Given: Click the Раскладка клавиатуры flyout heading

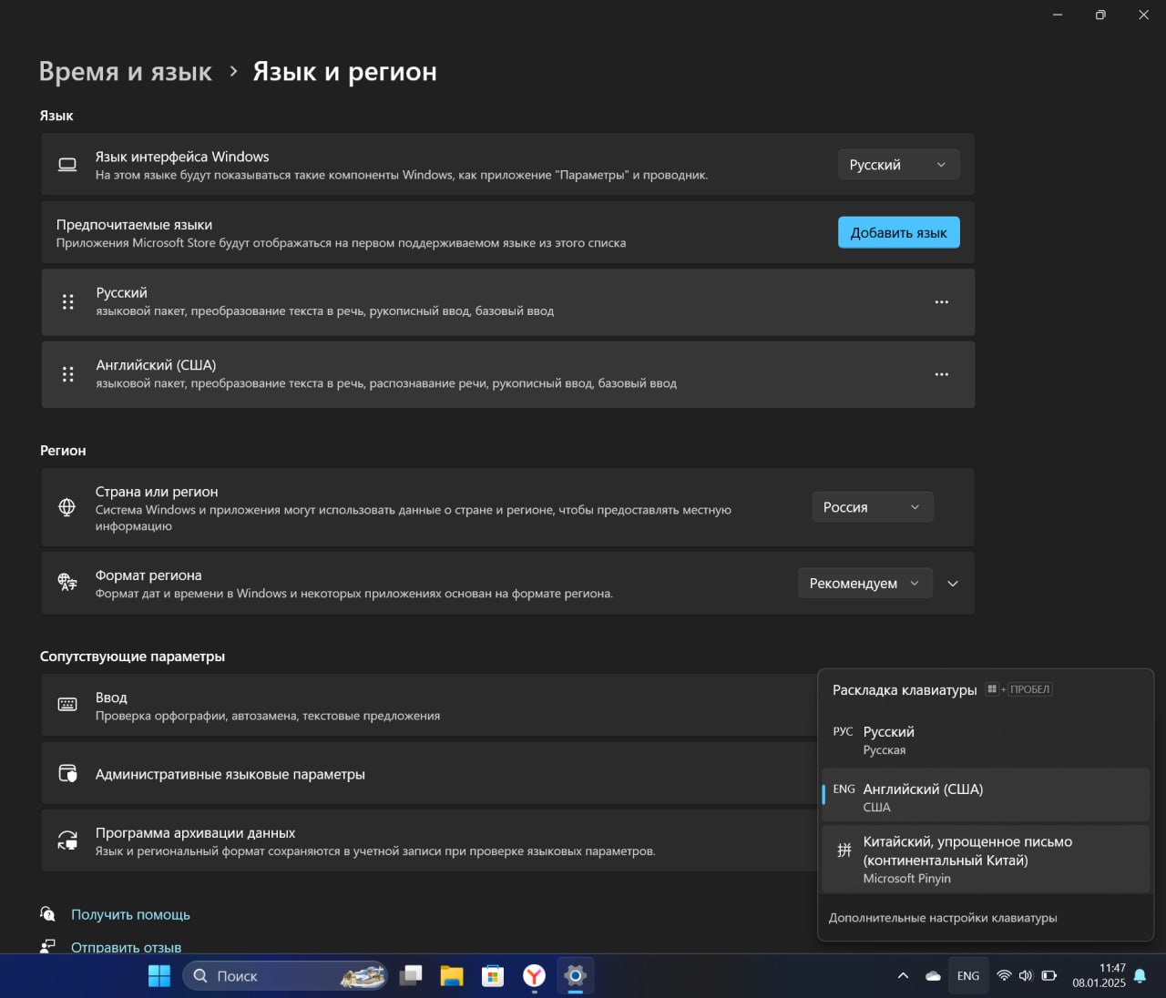Looking at the screenshot, I should point(905,690).
